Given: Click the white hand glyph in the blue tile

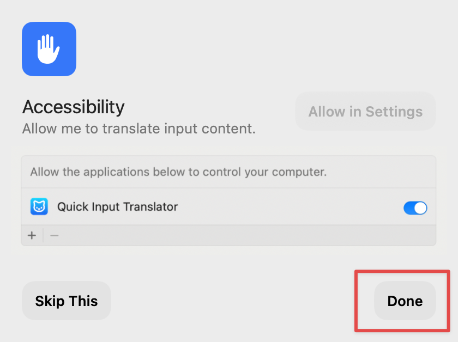Looking at the screenshot, I should click(48, 48).
